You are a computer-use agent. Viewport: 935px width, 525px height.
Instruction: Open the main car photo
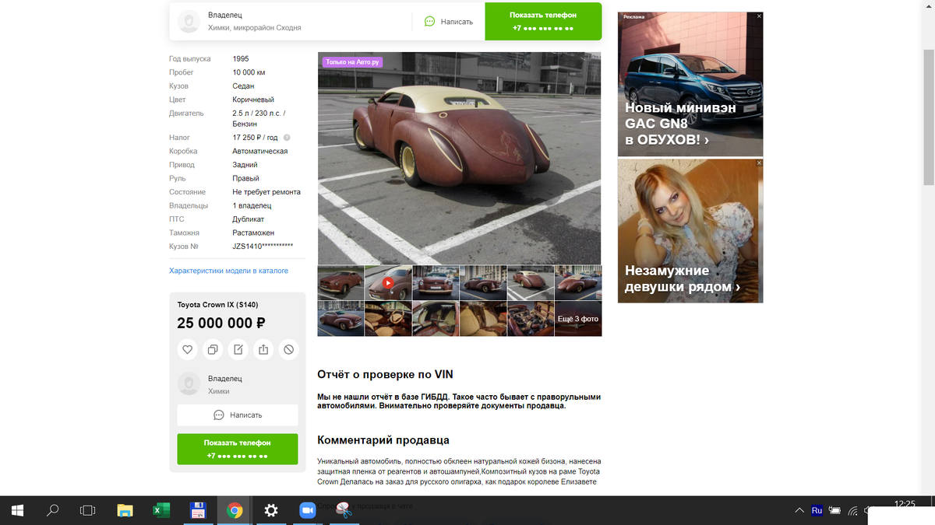coord(460,159)
